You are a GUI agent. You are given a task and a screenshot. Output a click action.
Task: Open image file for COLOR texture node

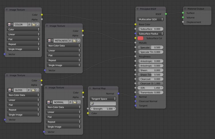click(x=33, y=25)
